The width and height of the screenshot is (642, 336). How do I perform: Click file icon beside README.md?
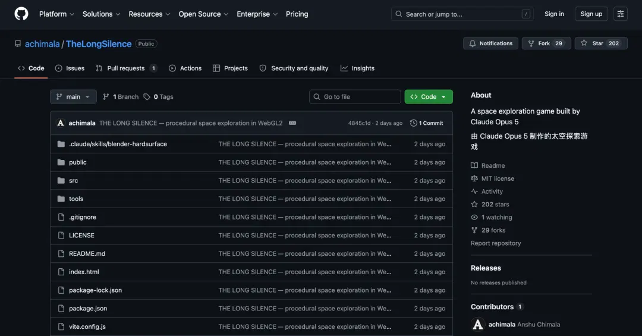(61, 254)
